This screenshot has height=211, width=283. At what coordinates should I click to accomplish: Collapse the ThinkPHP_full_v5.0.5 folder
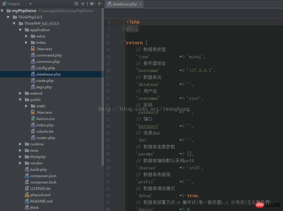(14, 23)
